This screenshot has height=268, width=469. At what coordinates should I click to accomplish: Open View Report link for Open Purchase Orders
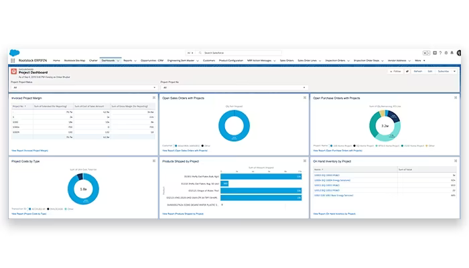pos(338,151)
